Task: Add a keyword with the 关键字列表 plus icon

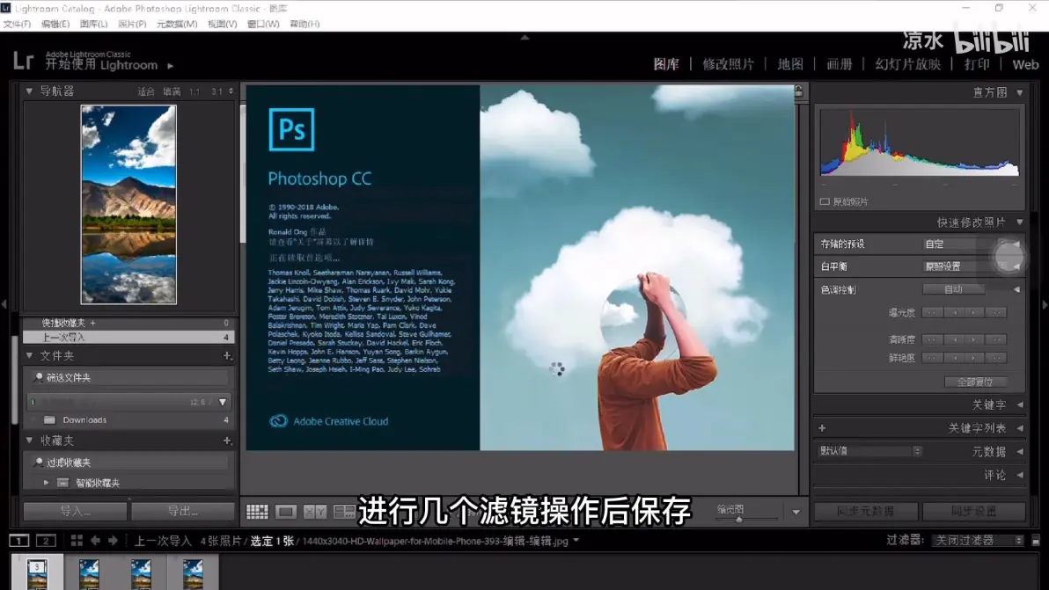Action: [822, 428]
